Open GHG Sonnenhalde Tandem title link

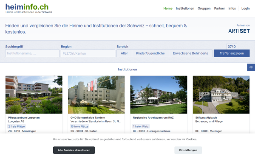pyautogui.click(x=88, y=117)
